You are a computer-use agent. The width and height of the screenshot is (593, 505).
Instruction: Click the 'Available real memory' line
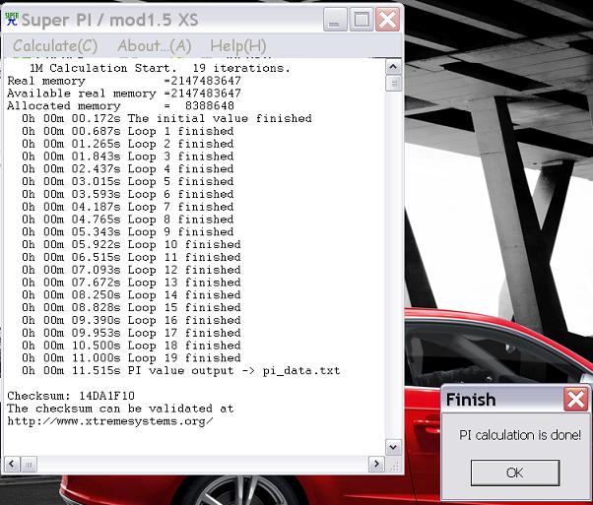click(124, 94)
